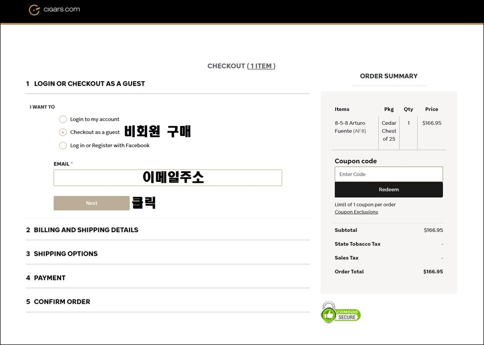Viewport: 484px width, 345px height.
Task: Expand the Shipping Options section
Action: [62, 254]
